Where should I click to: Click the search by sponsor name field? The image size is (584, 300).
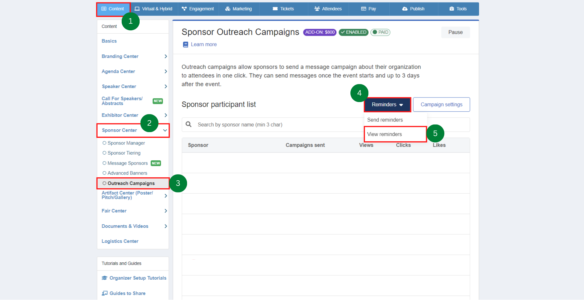tap(274, 125)
